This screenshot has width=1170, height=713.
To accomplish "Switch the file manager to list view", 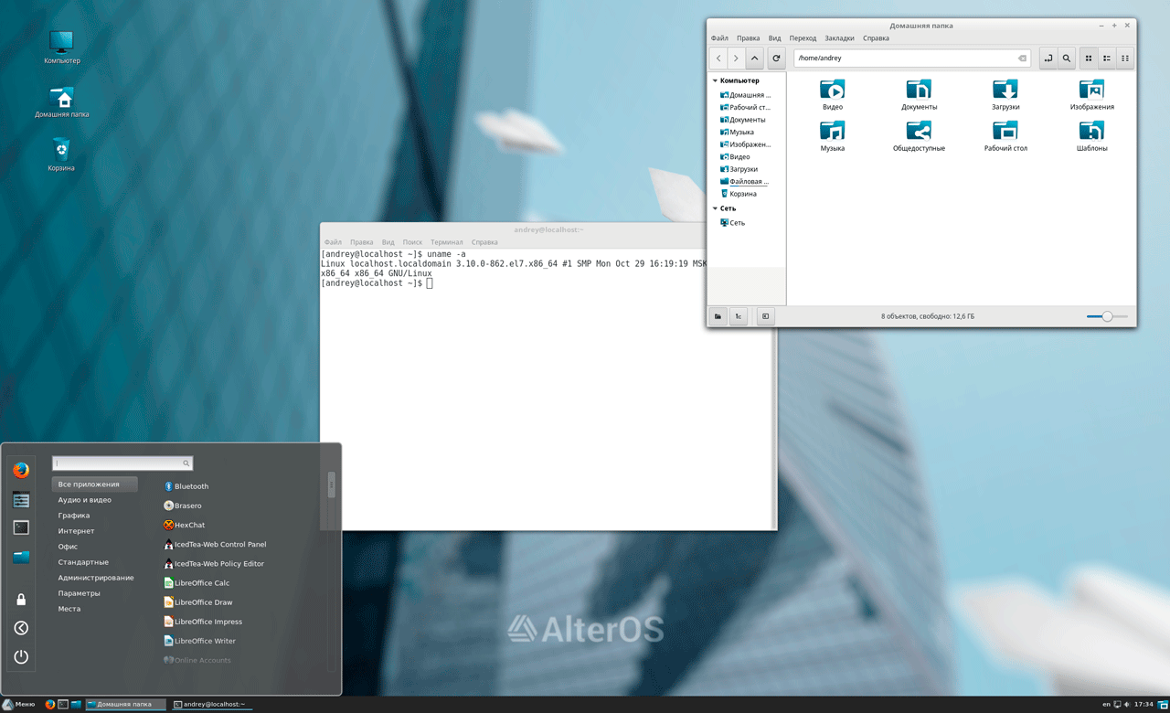I will 1107,59.
